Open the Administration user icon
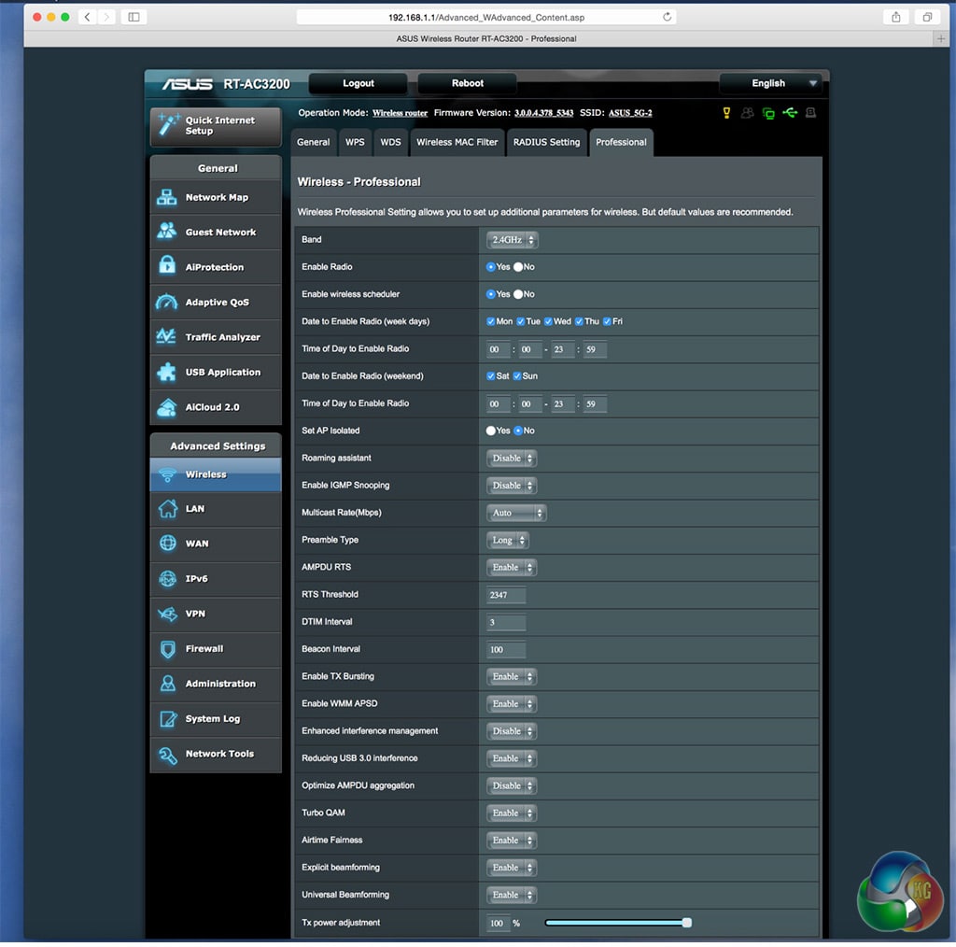Screen dimensions: 956x947 [x=168, y=684]
